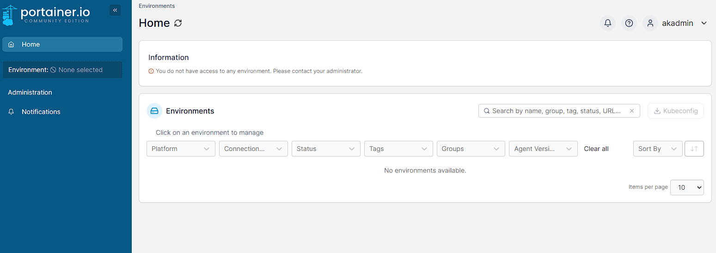Screen dimensions: 716x253
Task: Go to Home in sidebar
Action: point(62,44)
